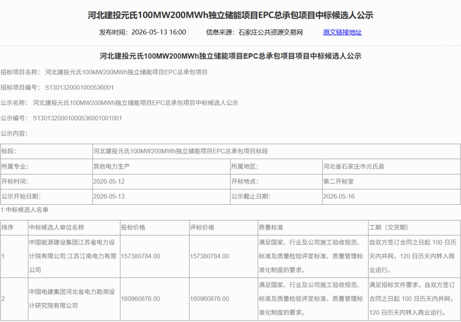Select the 其他电力生产 cell
This screenshot has width=461, height=322.
point(161,167)
